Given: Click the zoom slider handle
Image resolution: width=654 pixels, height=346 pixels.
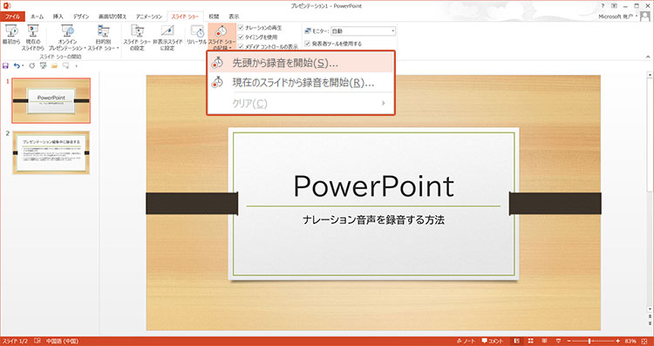Looking at the screenshot, I should tap(589, 341).
